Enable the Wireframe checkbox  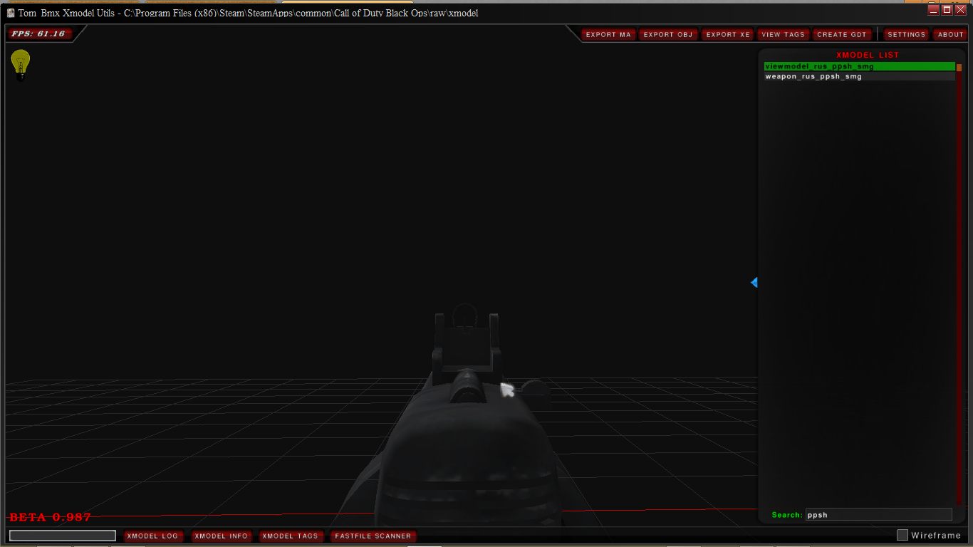tap(902, 535)
